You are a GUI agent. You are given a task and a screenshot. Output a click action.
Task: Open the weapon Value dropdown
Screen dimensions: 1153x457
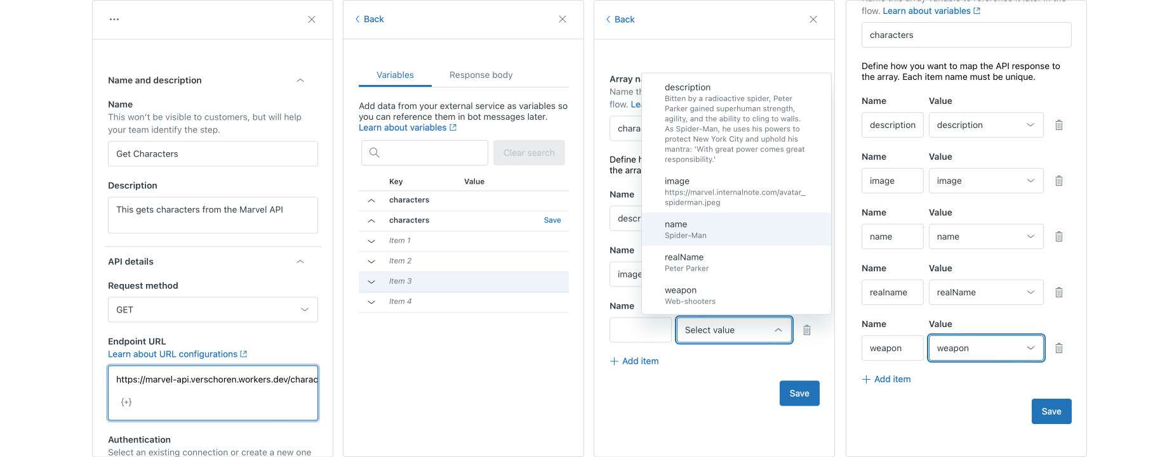[986, 348]
